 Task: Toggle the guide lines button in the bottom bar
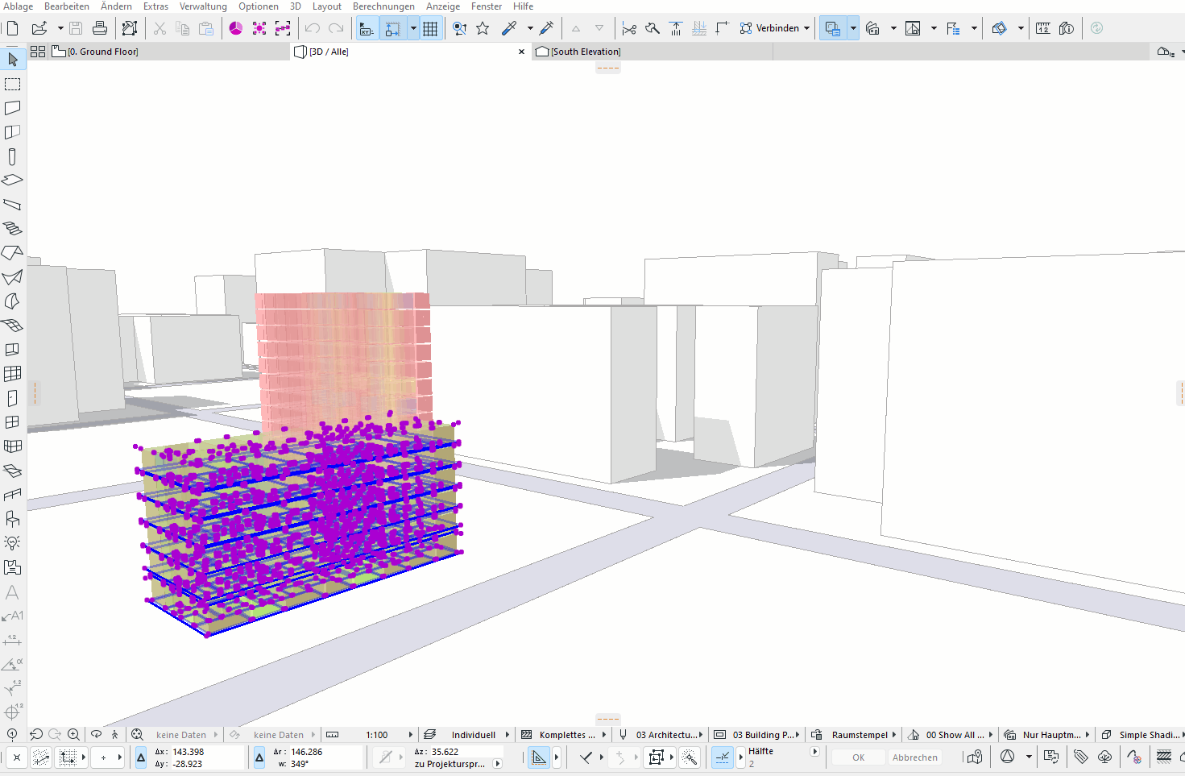[x=539, y=757]
